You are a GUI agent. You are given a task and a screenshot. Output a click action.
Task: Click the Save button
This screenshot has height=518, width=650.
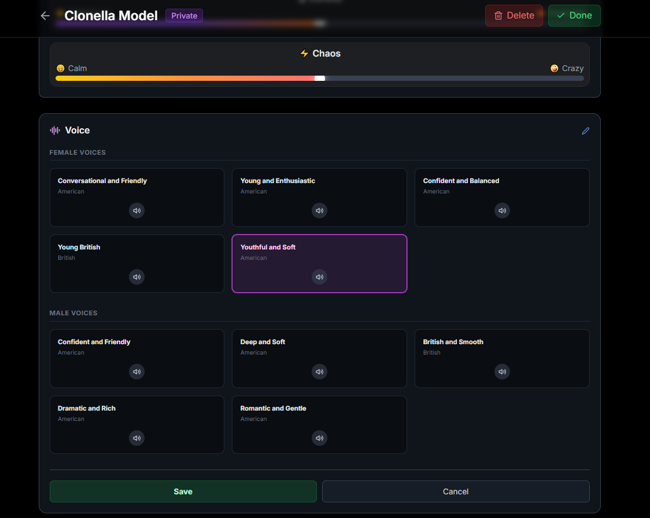183,491
